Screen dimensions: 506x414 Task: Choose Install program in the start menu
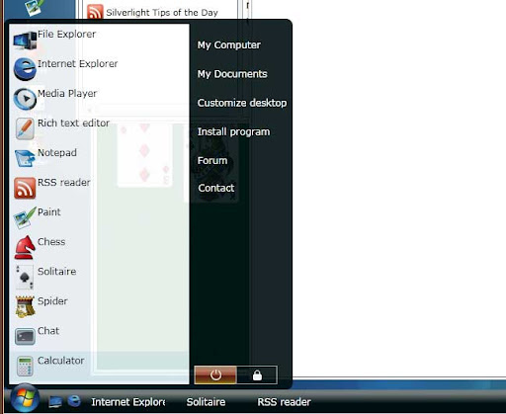click(233, 131)
